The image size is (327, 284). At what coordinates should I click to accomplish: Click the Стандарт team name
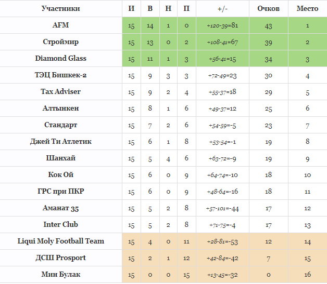point(61,125)
